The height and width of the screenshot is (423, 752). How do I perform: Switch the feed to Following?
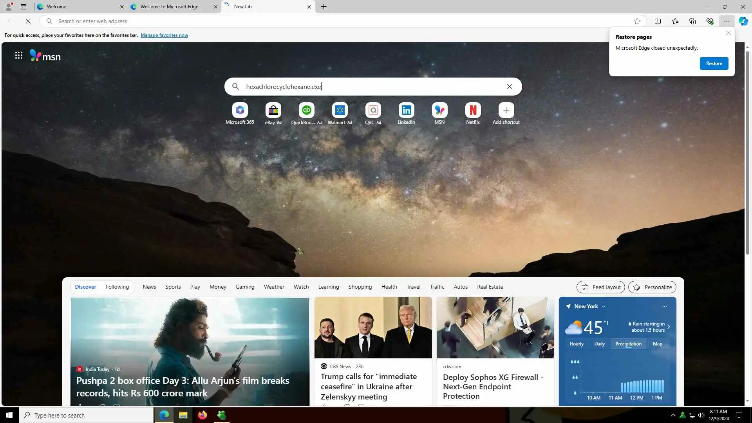[x=117, y=287]
